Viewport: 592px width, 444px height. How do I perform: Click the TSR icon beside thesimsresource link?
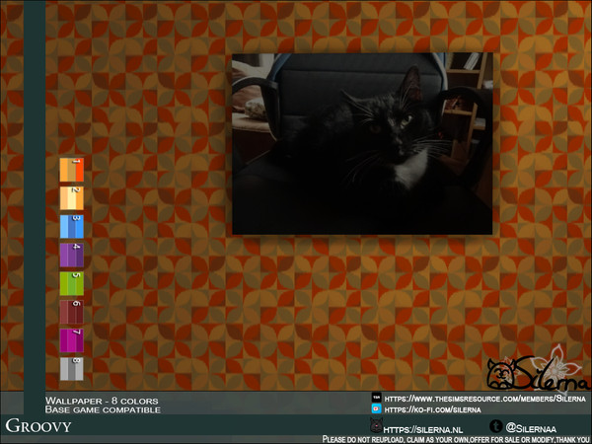pos(376,396)
